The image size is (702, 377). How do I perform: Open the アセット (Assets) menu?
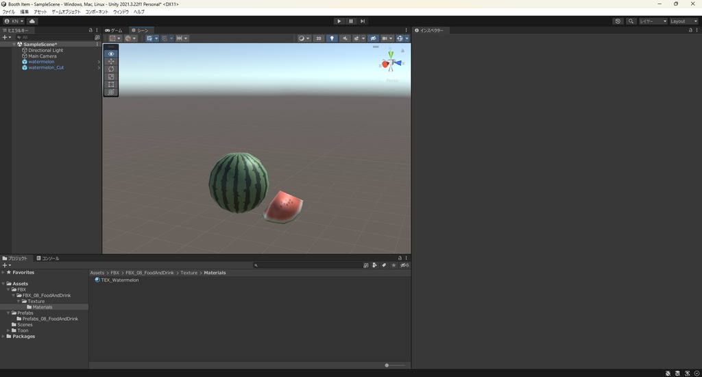pyautogui.click(x=40, y=12)
